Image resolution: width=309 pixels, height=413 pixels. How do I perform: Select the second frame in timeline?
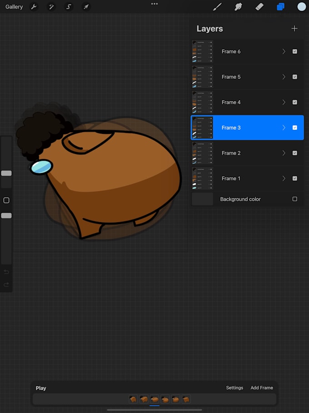[144, 399]
